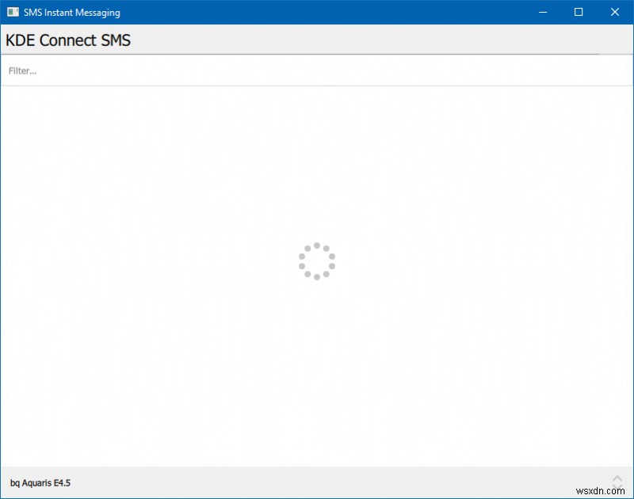The height and width of the screenshot is (499, 634).
Task: Click the header bar above the filter field
Action: (x=317, y=40)
